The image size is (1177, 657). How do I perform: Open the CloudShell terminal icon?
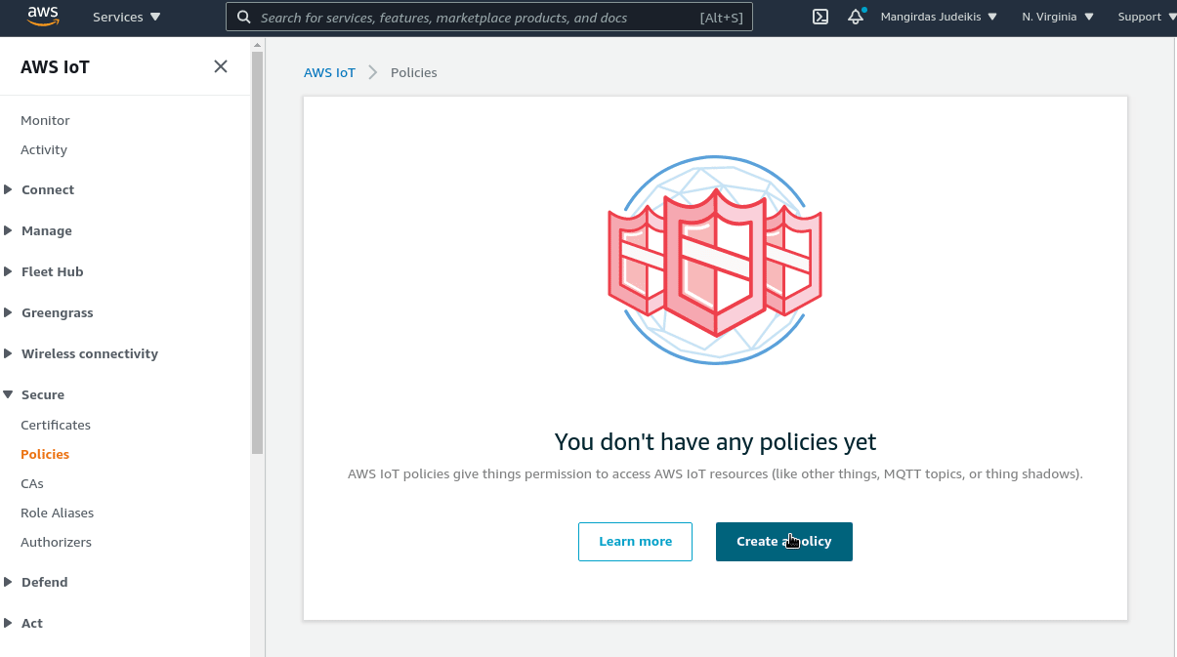(820, 17)
